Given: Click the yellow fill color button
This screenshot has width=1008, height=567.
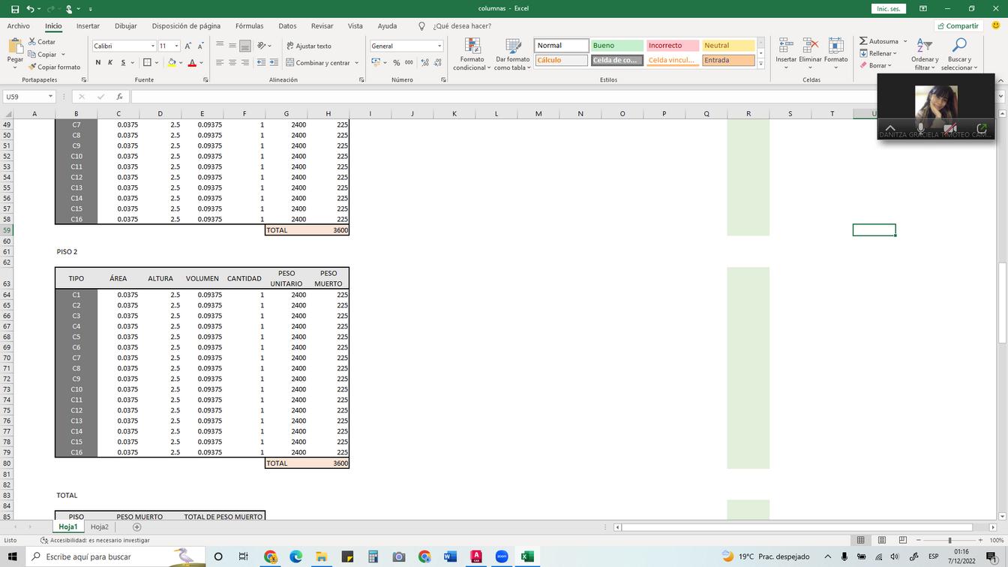Looking at the screenshot, I should point(172,63).
